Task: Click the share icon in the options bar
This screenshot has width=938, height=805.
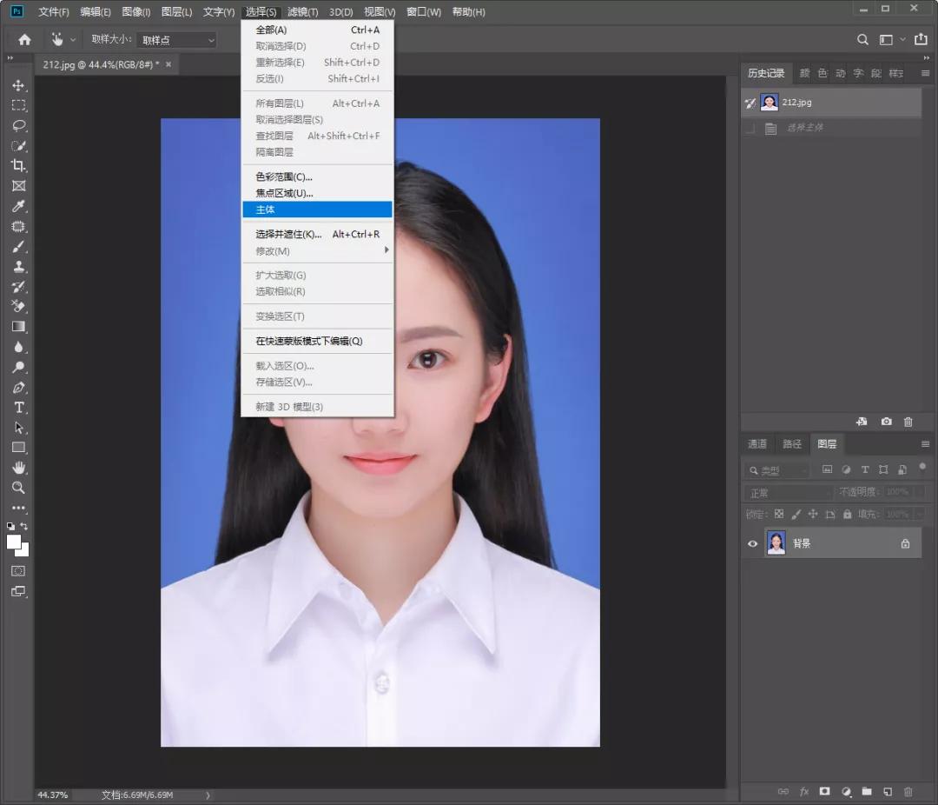Action: tap(921, 39)
